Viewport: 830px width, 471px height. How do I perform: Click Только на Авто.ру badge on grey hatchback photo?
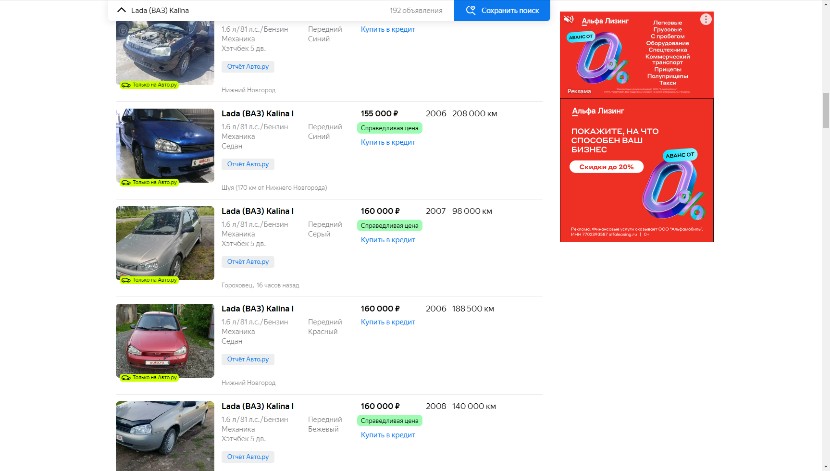coord(149,280)
